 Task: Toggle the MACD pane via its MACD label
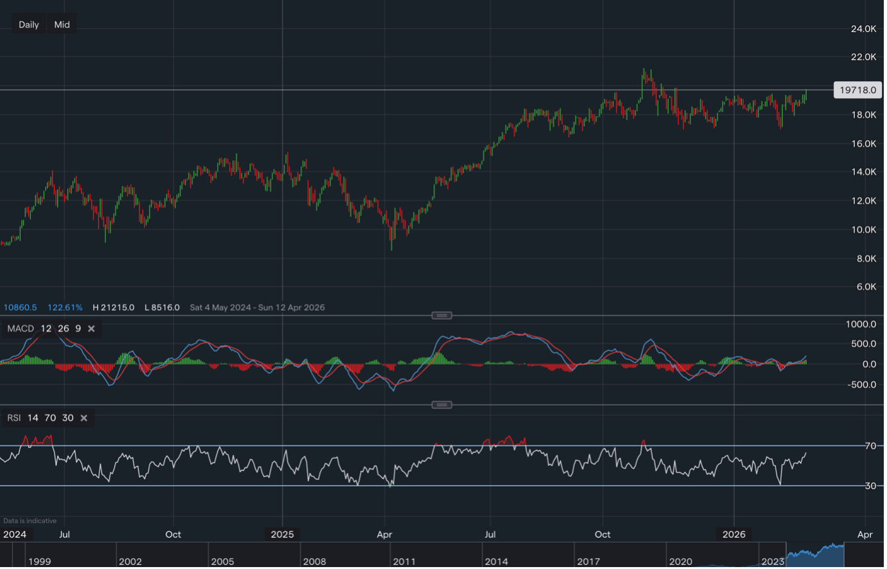(21, 328)
